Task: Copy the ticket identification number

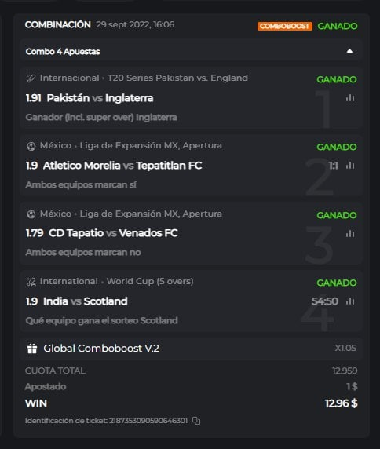Action: [196, 421]
